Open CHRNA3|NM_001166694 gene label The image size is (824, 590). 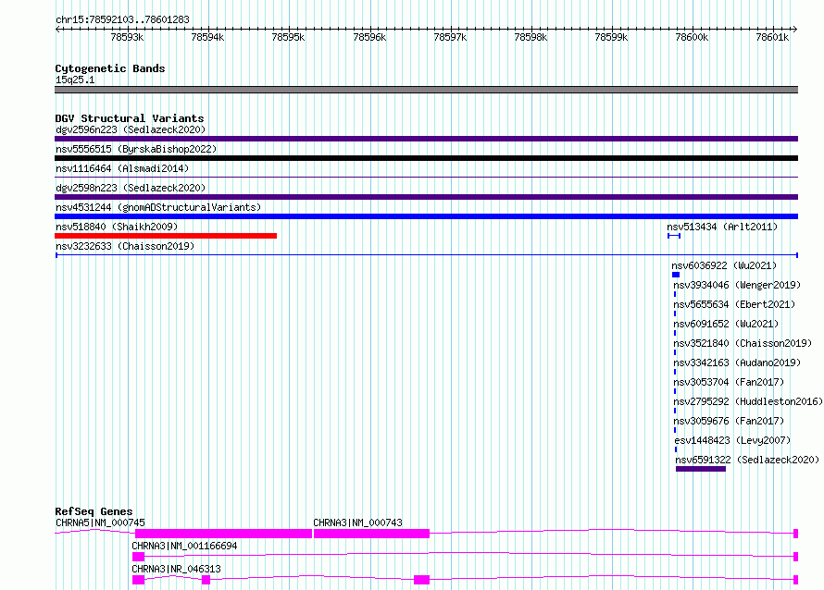(x=184, y=546)
